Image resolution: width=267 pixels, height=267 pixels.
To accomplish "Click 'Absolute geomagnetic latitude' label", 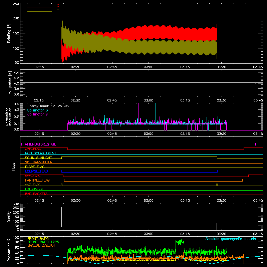I will click(x=231, y=239).
